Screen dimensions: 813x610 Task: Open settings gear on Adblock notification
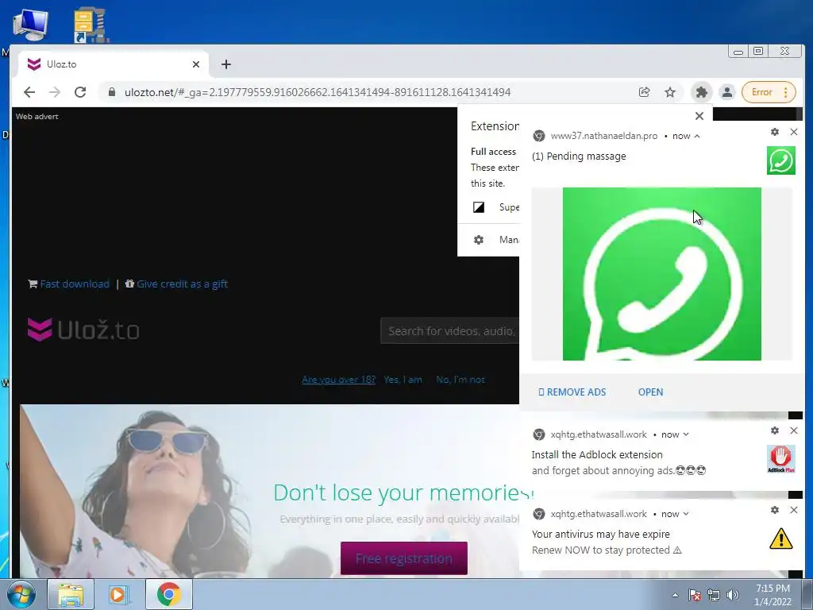pos(775,430)
